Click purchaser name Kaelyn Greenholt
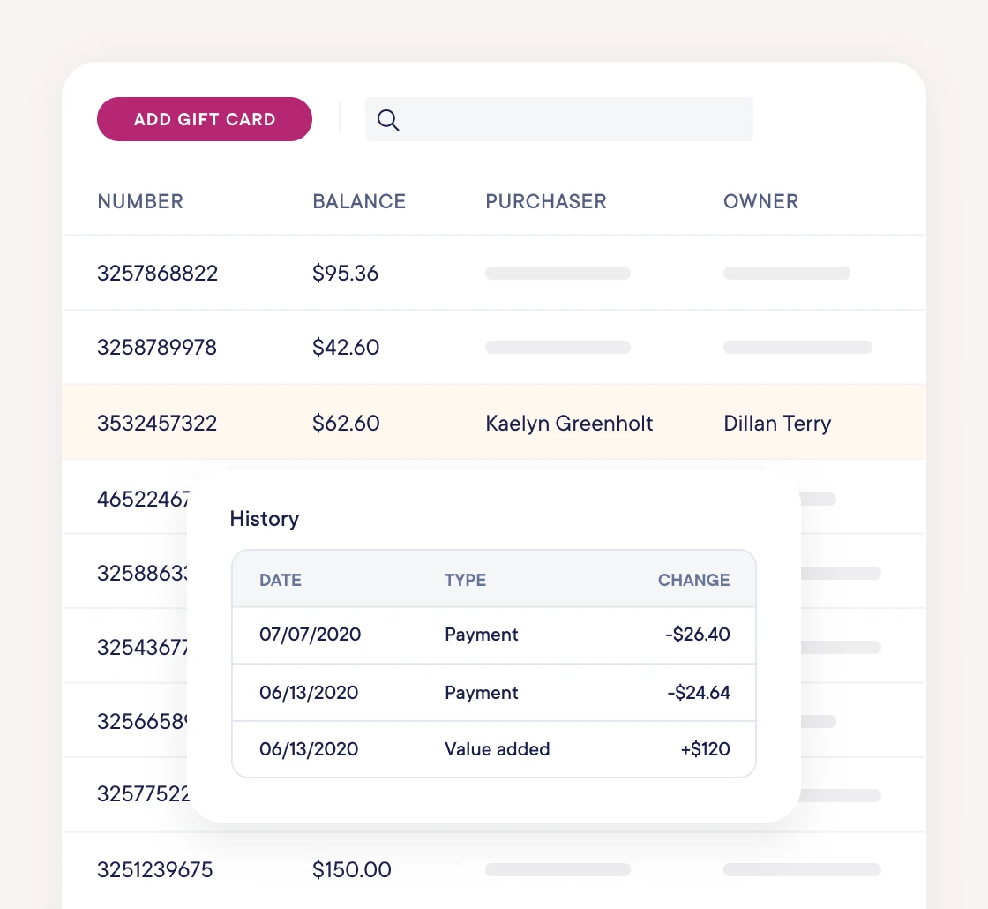The height and width of the screenshot is (909, 988). (x=569, y=424)
